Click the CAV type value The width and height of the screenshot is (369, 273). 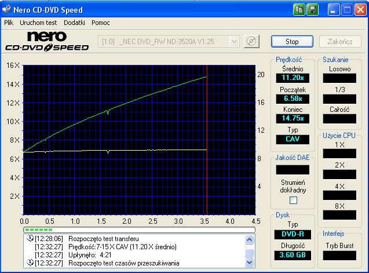(x=293, y=139)
